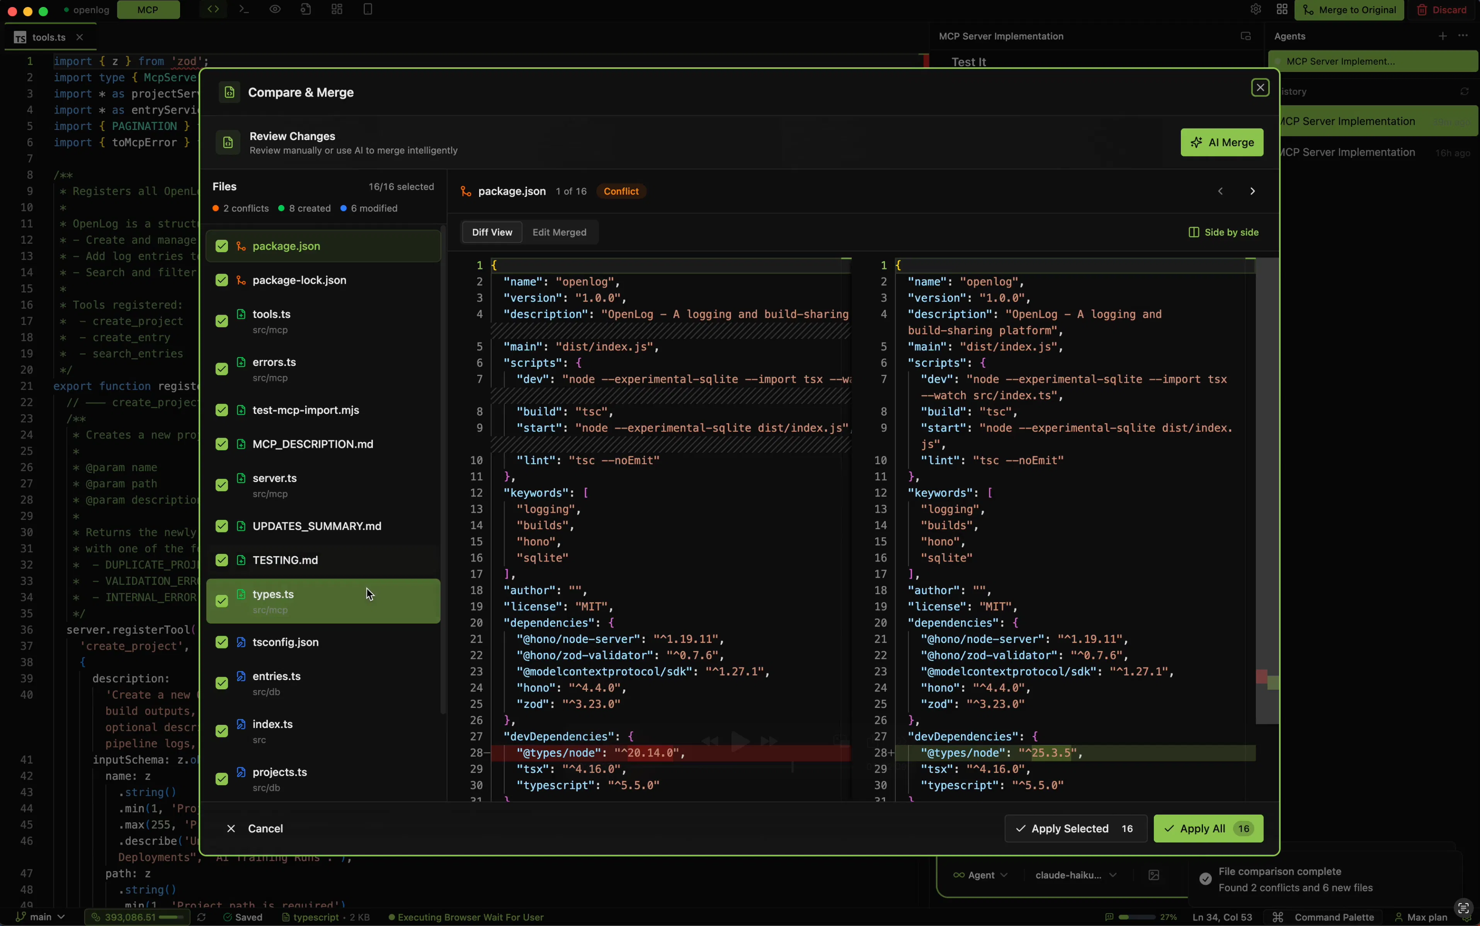Click the code view icon in top toolbar

pos(213,9)
